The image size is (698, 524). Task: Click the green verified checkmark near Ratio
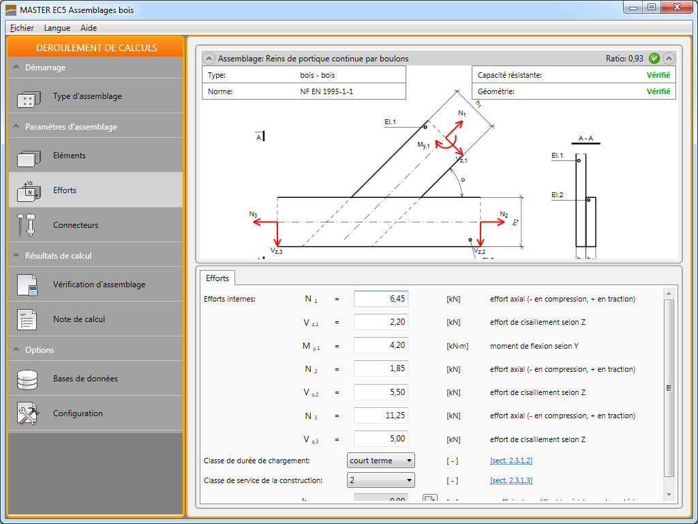[x=654, y=59]
